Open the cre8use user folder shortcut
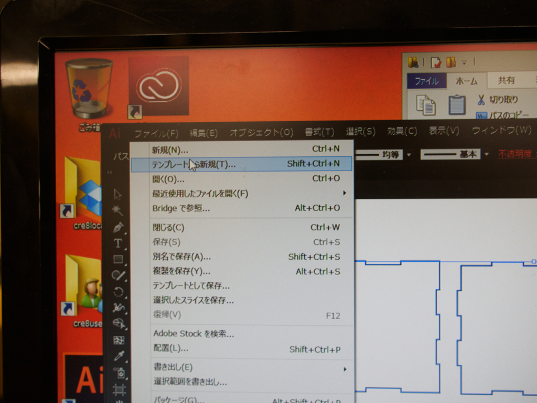This screenshot has height=403, width=537. click(x=83, y=290)
